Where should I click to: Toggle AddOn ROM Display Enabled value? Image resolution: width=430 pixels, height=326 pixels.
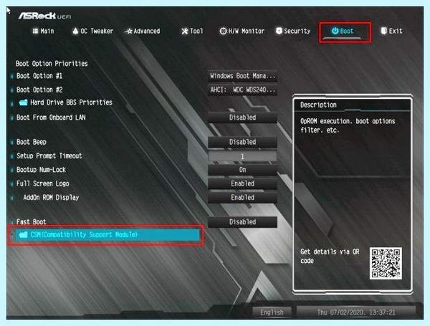pyautogui.click(x=242, y=198)
